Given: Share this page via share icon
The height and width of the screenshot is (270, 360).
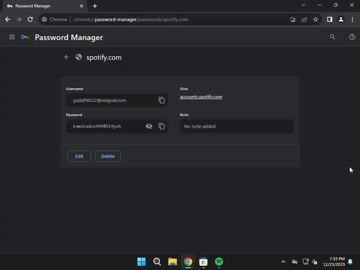Looking at the screenshot, I should [x=304, y=20].
